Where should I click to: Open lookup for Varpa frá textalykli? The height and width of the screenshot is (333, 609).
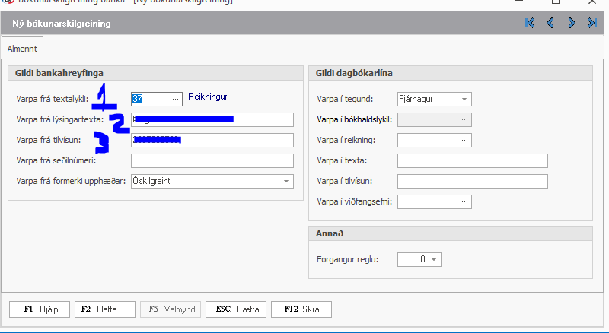point(175,99)
